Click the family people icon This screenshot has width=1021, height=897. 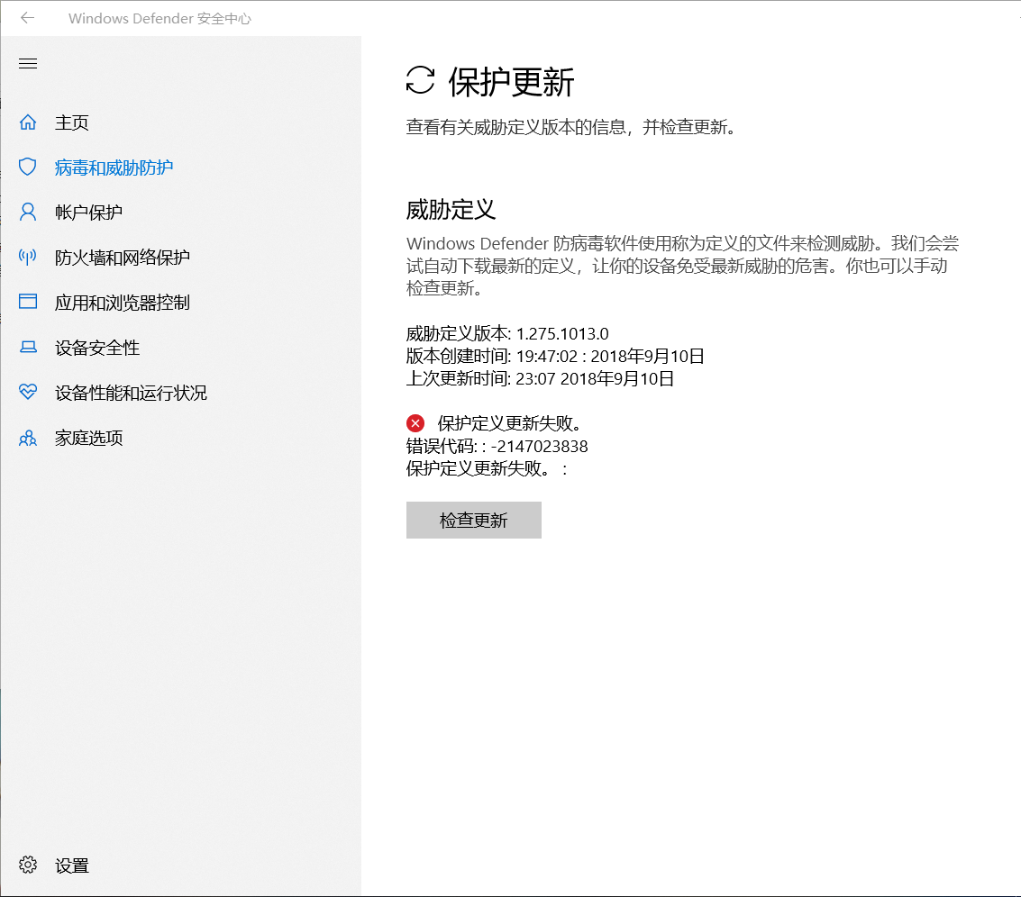[x=28, y=438]
